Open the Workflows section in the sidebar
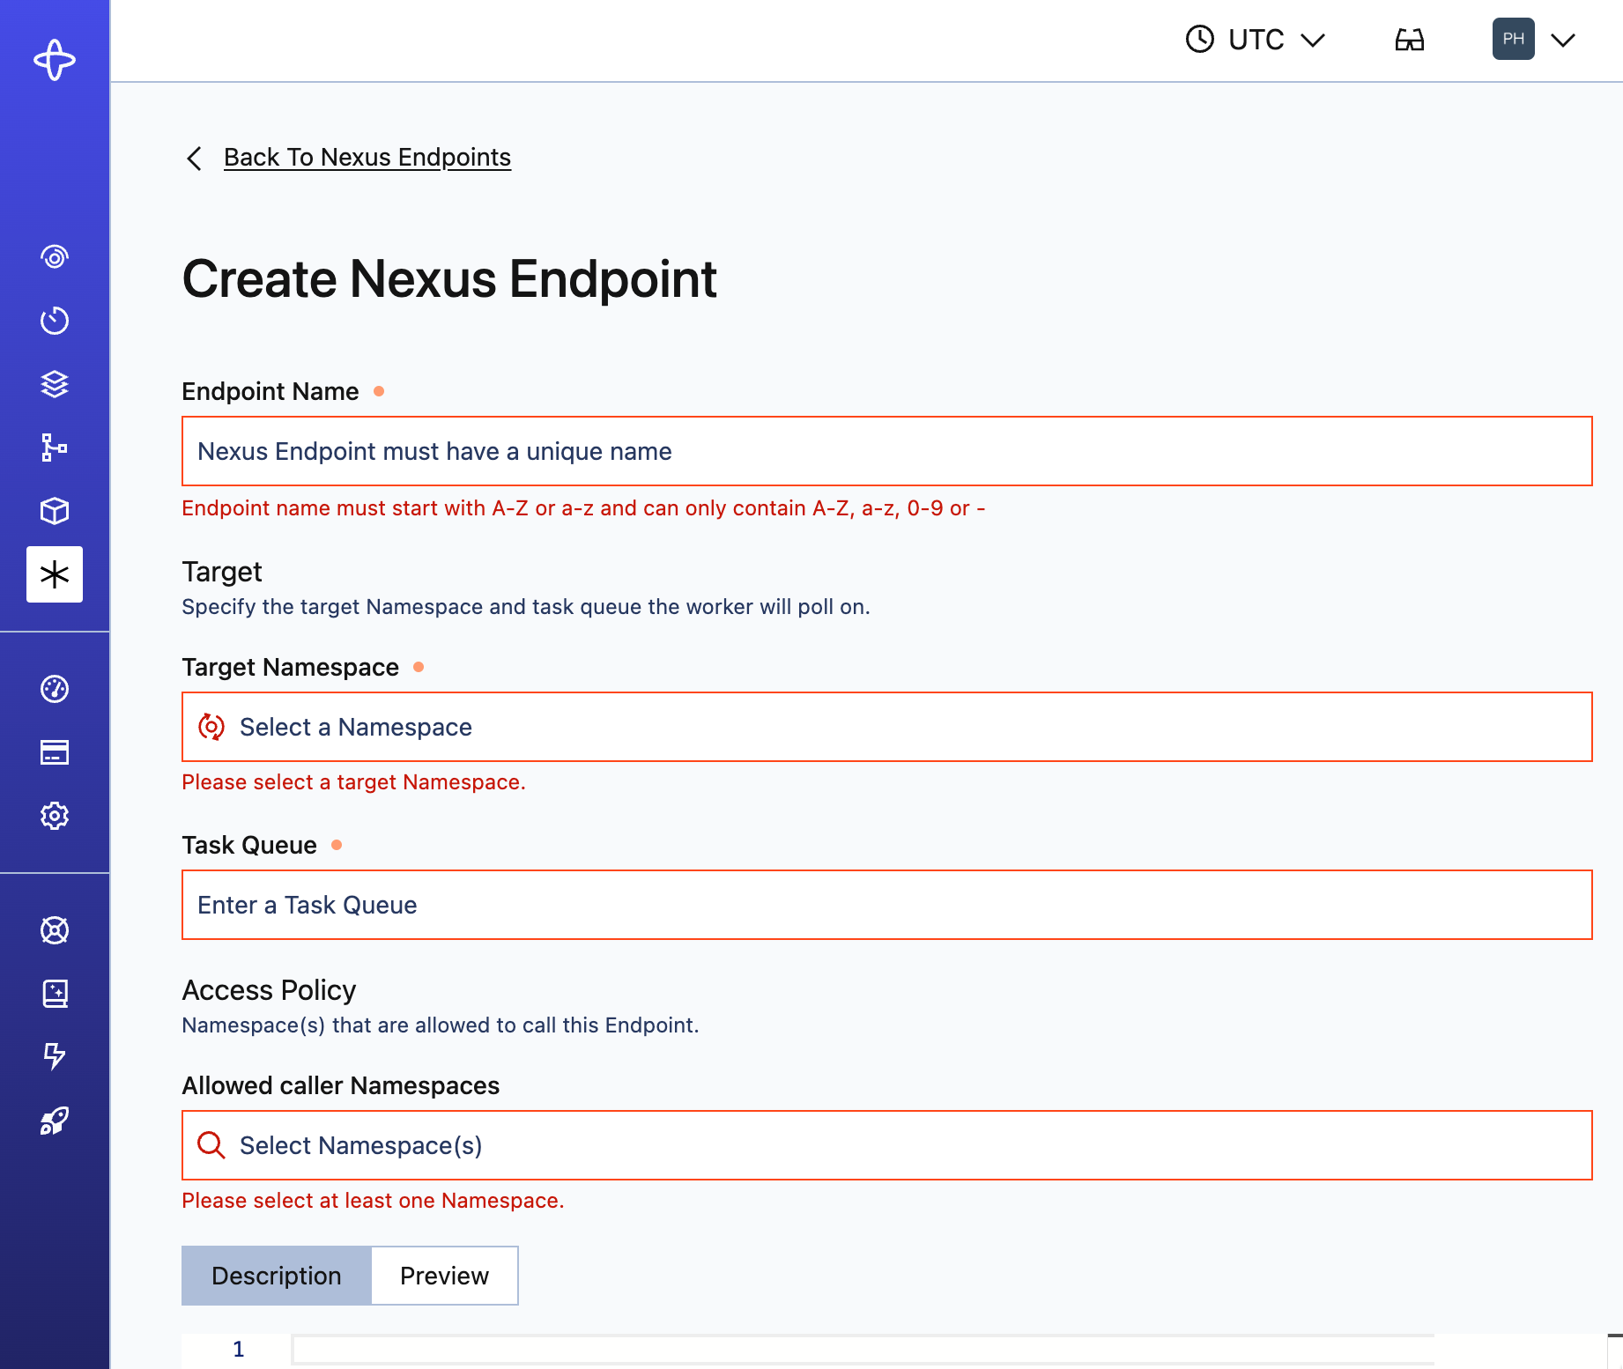This screenshot has height=1369, width=1623. point(55,255)
